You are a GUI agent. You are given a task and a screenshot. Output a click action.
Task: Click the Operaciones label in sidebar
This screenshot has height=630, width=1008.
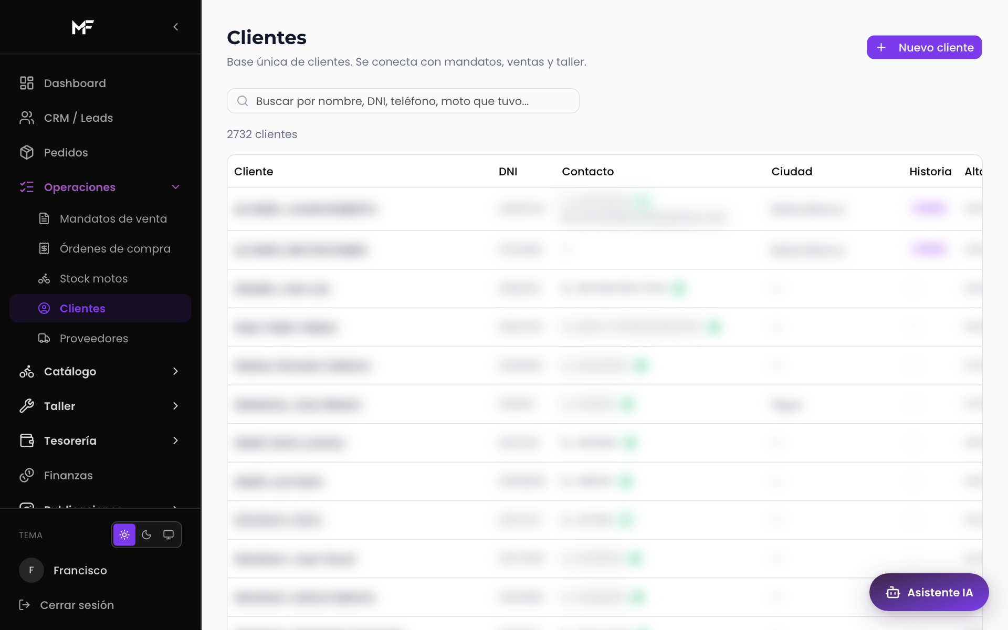(x=80, y=187)
